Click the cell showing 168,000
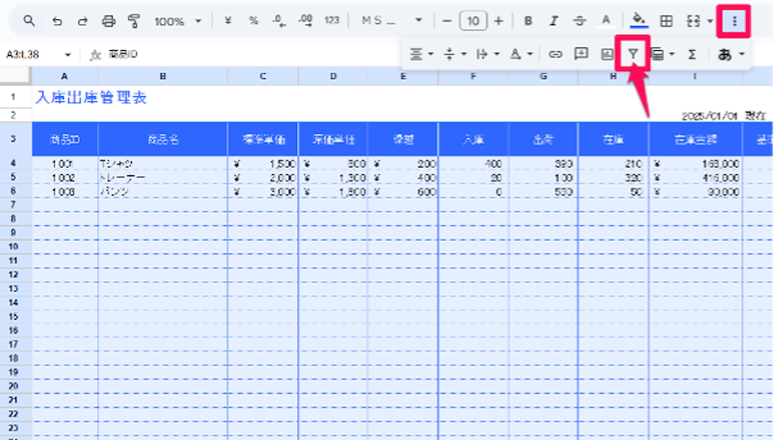 tap(695, 164)
